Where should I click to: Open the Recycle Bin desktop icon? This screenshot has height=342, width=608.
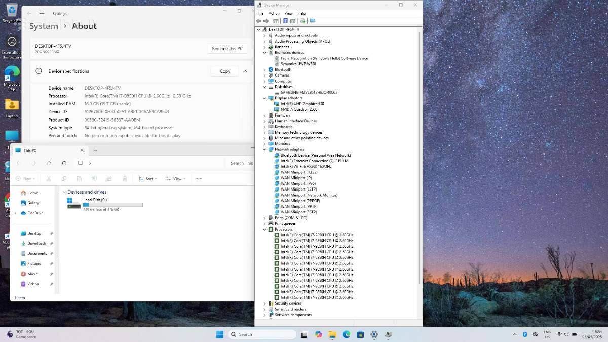[12, 13]
